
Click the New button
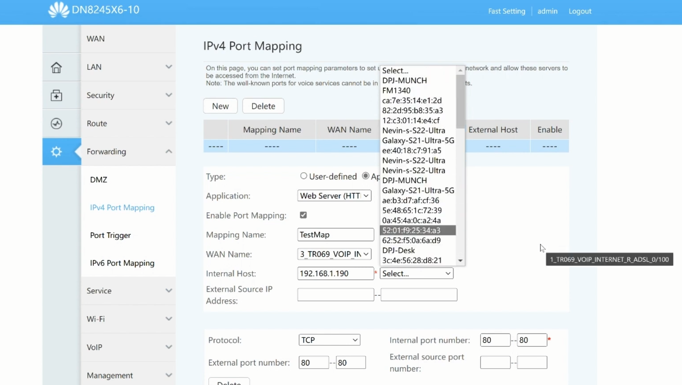(x=221, y=106)
